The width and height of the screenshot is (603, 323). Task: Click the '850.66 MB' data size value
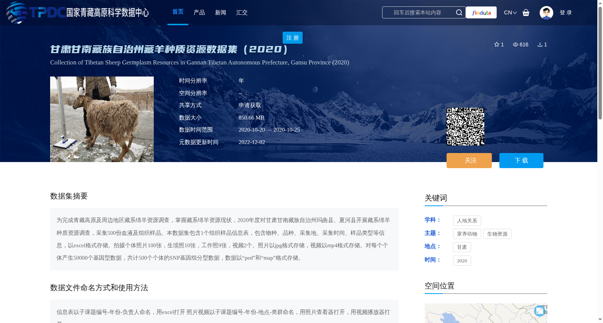(x=251, y=118)
